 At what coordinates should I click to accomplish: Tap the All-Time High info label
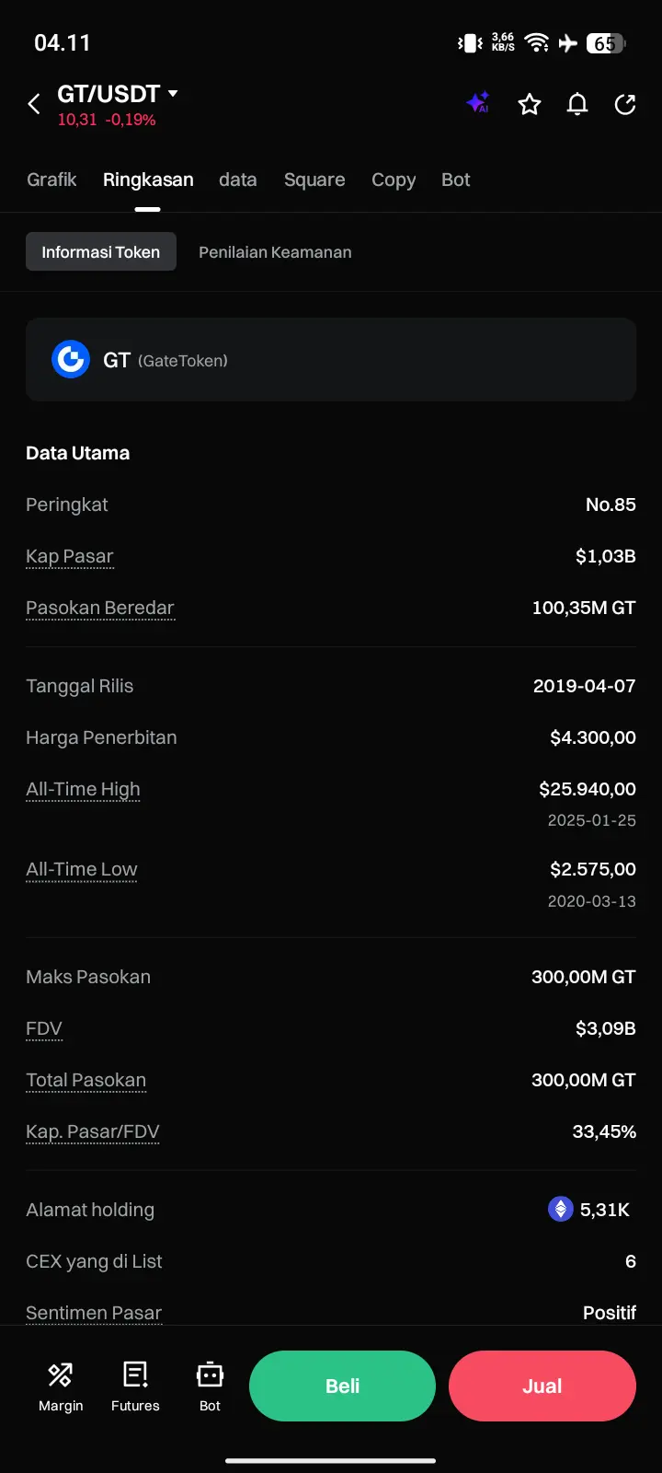[84, 789]
